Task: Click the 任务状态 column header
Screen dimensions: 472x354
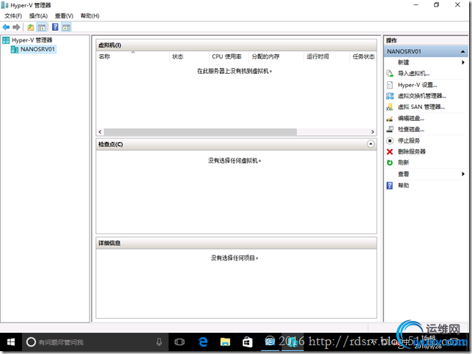Action: tap(364, 56)
